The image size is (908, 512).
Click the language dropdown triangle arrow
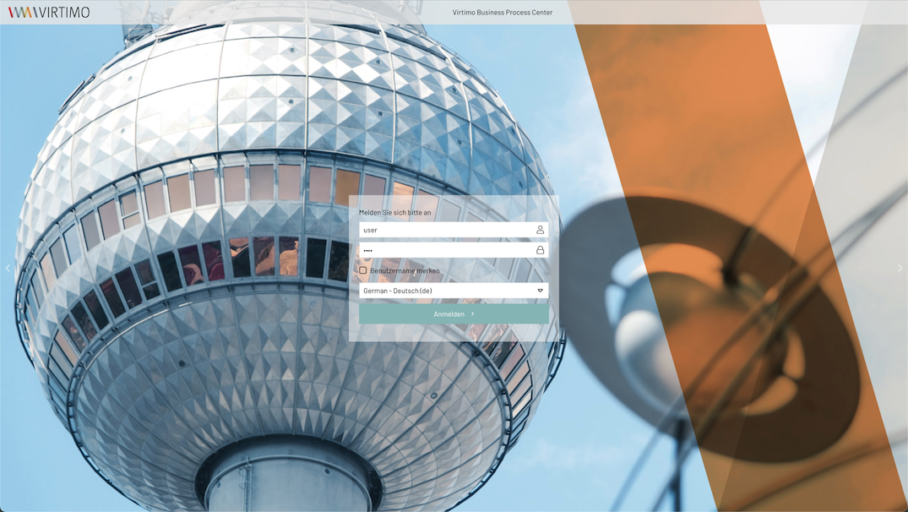click(x=540, y=291)
